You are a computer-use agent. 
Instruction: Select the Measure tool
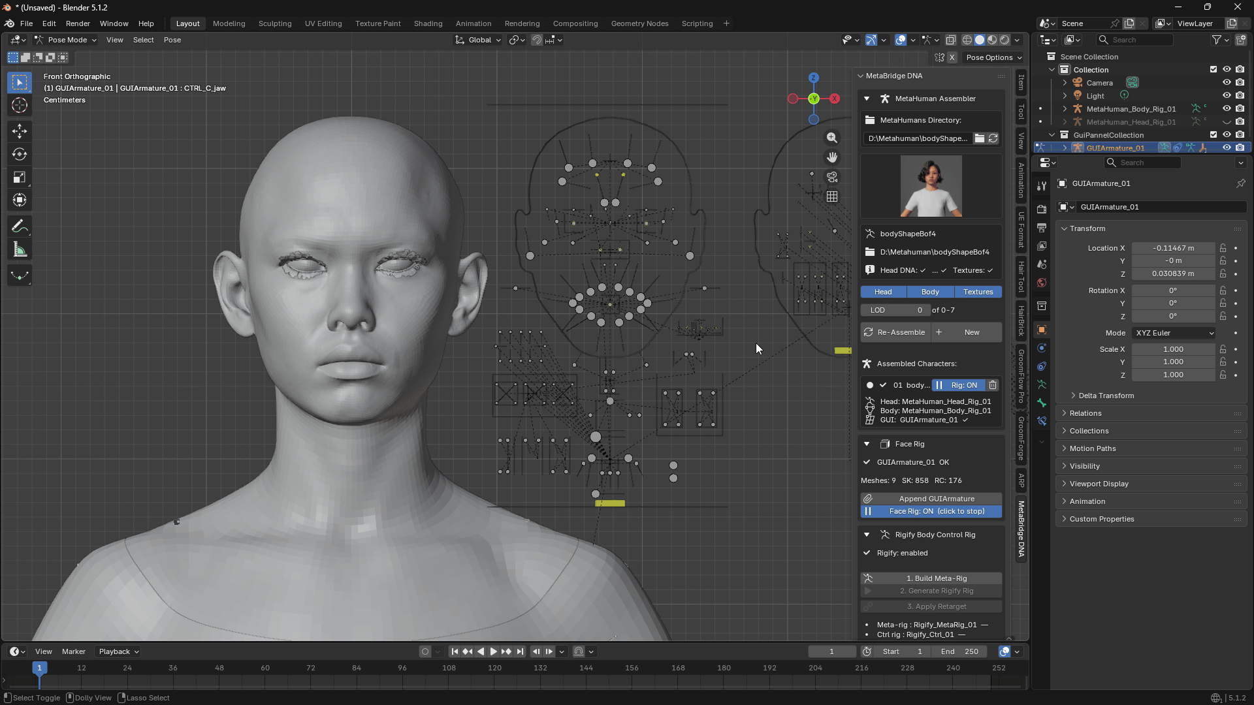(x=20, y=250)
